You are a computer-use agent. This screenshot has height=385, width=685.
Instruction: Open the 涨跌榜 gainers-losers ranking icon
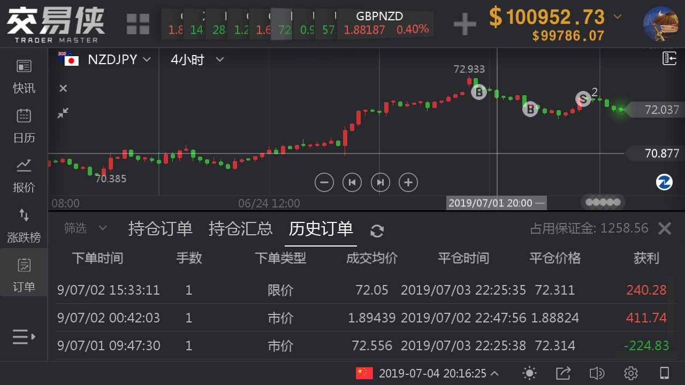[x=24, y=225]
